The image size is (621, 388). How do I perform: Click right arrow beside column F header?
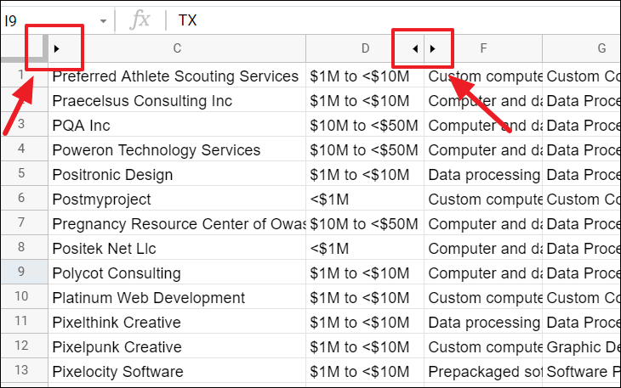tap(432, 48)
